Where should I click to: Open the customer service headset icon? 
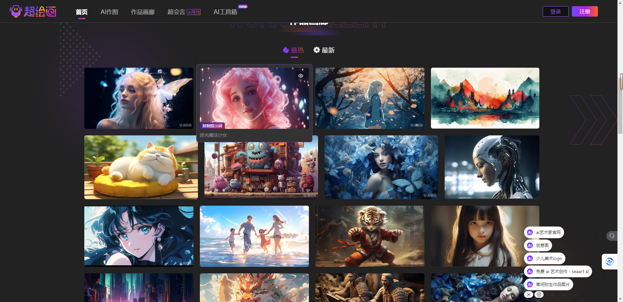point(612,236)
